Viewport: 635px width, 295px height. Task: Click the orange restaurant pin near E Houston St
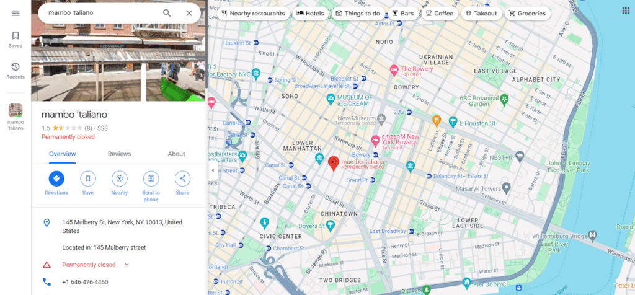436,120
